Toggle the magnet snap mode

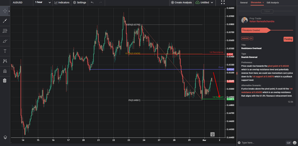point(5,71)
